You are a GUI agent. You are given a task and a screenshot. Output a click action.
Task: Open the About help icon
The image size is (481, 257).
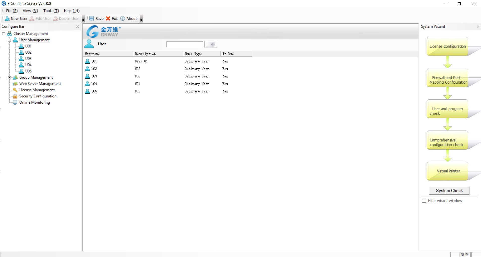(x=123, y=18)
